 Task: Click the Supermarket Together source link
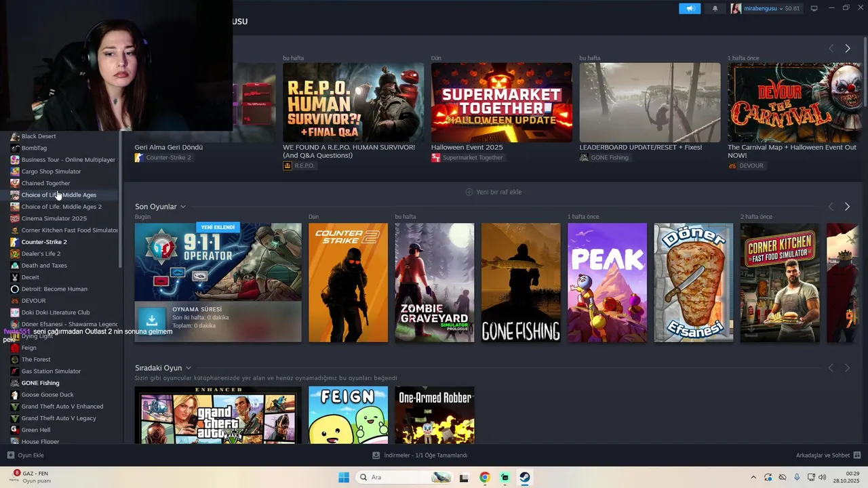[x=467, y=157]
